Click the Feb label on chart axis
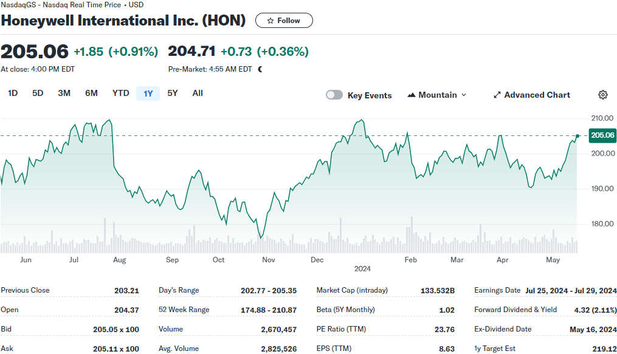Viewport: 617px width, 354px height. pyautogui.click(x=410, y=260)
